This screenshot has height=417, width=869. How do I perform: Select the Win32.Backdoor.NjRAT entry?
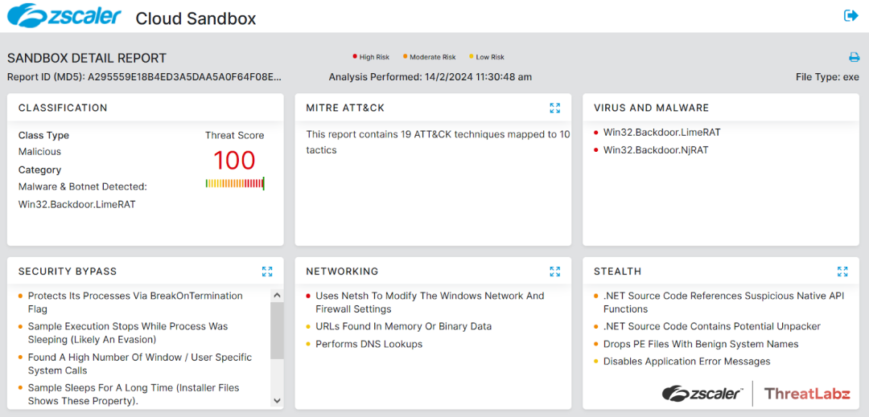click(x=655, y=150)
